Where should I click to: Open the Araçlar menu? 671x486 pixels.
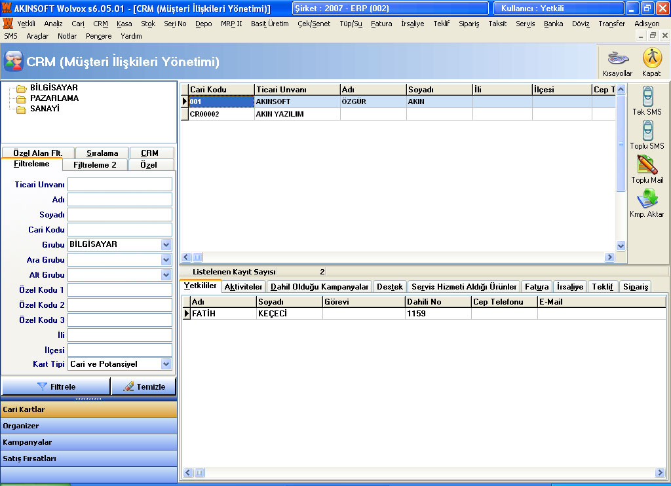[x=37, y=36]
